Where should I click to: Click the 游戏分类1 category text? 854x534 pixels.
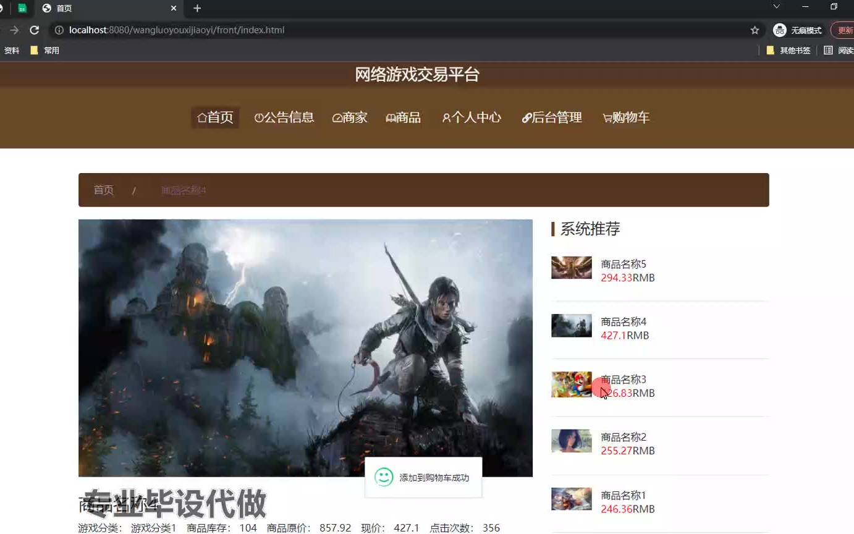pos(154,528)
